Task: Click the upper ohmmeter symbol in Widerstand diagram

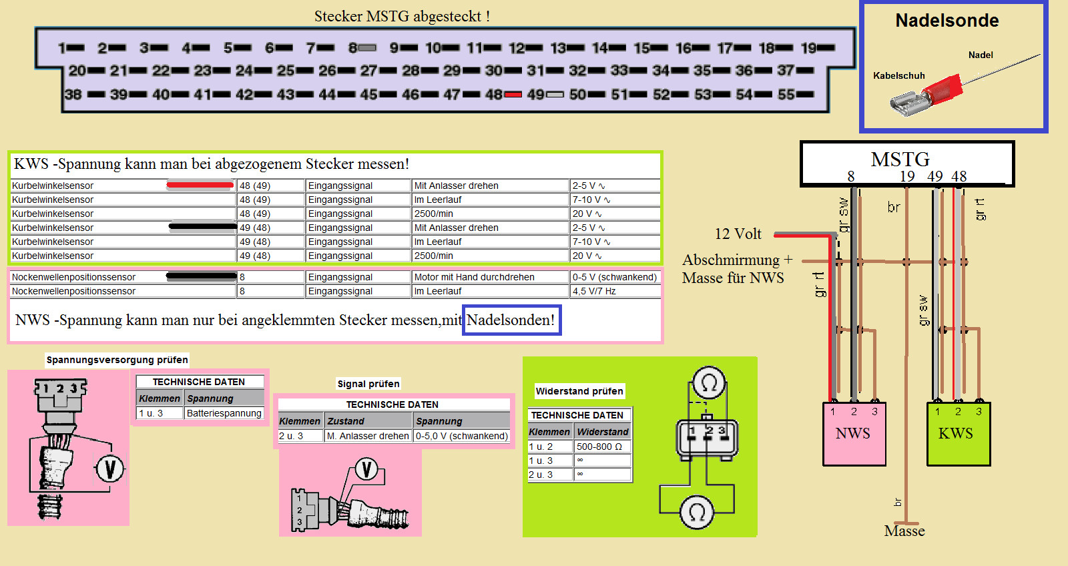Action: tap(709, 383)
